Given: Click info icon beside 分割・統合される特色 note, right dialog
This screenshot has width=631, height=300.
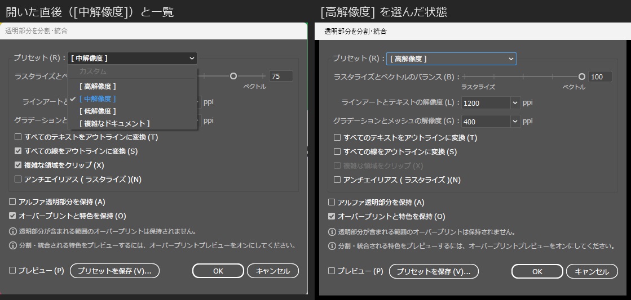Looking at the screenshot, I should (x=332, y=246).
